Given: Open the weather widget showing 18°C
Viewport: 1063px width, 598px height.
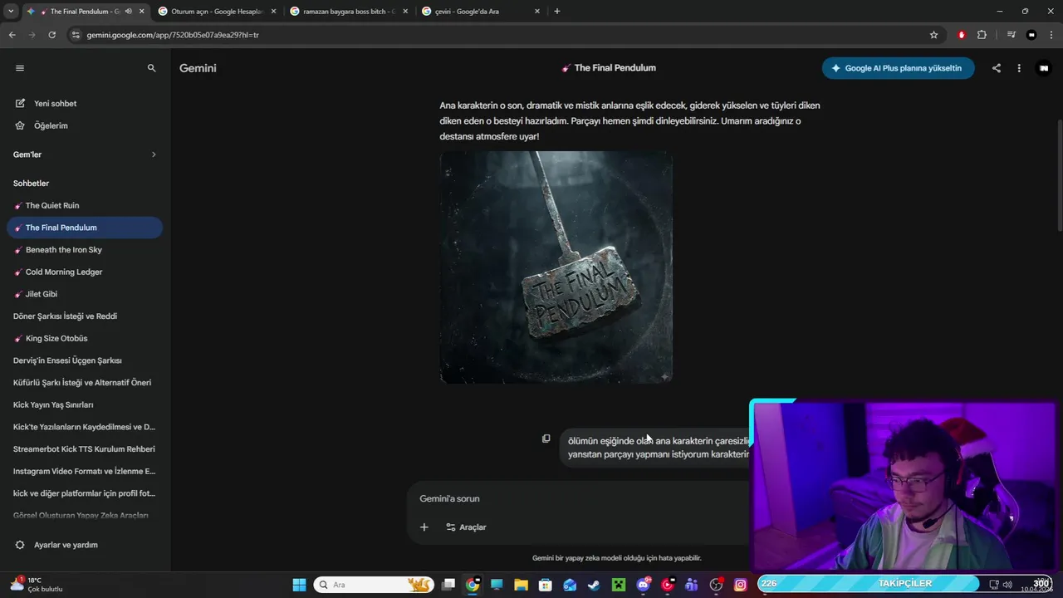Looking at the screenshot, I should coord(35,585).
